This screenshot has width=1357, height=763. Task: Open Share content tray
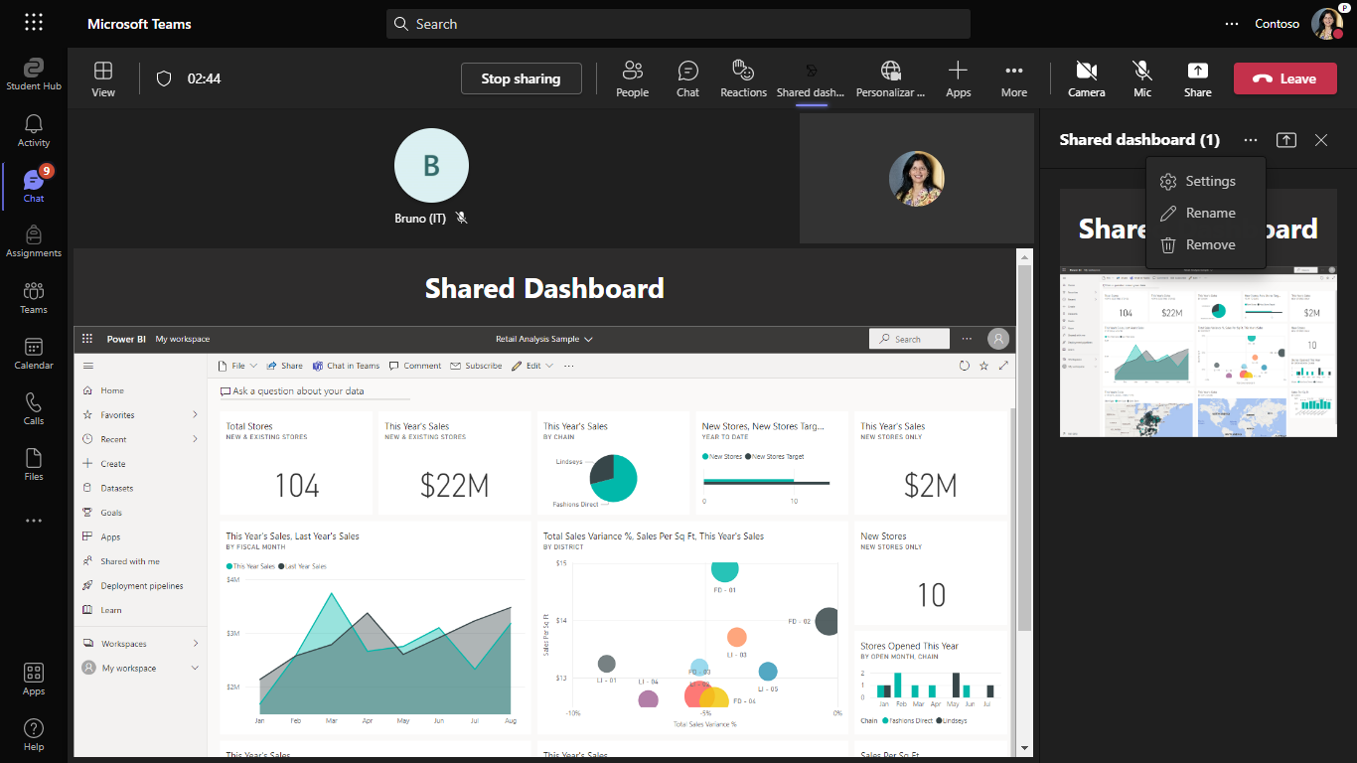point(1198,78)
